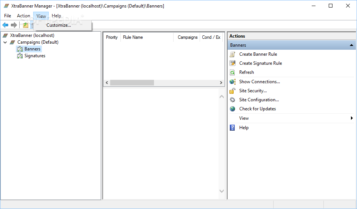
Task: Open the File menu
Action: [8, 16]
